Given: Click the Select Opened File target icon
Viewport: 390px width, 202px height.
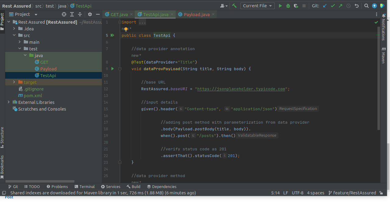Looking at the screenshot, I should click(x=64, y=14).
